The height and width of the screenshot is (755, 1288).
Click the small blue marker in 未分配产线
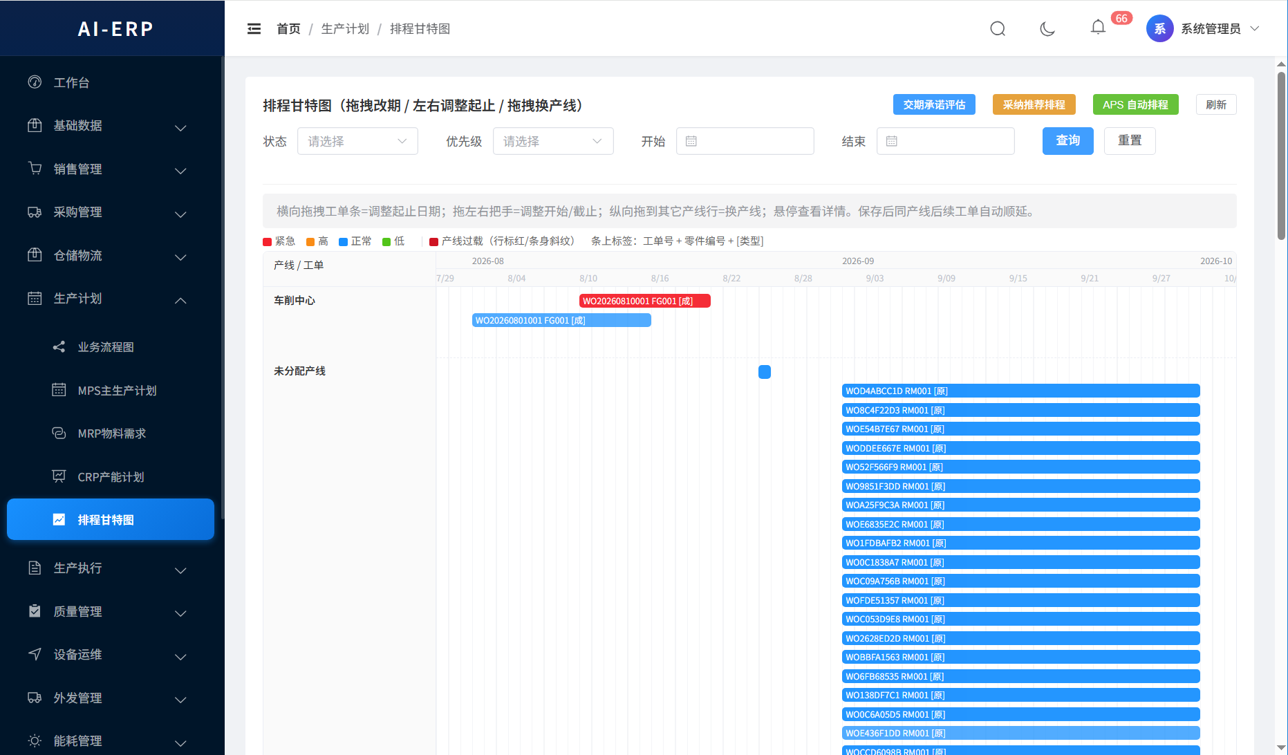coord(765,372)
